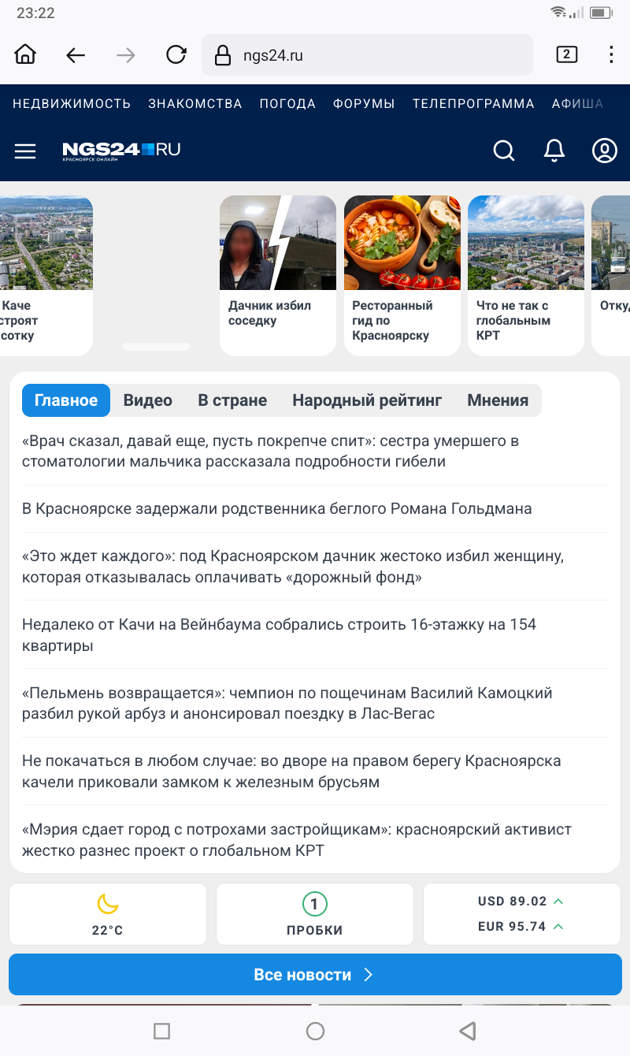
Task: Open the Мнения tab
Action: (498, 400)
